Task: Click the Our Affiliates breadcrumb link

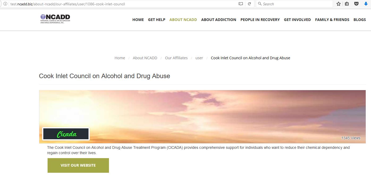Action: (176, 58)
